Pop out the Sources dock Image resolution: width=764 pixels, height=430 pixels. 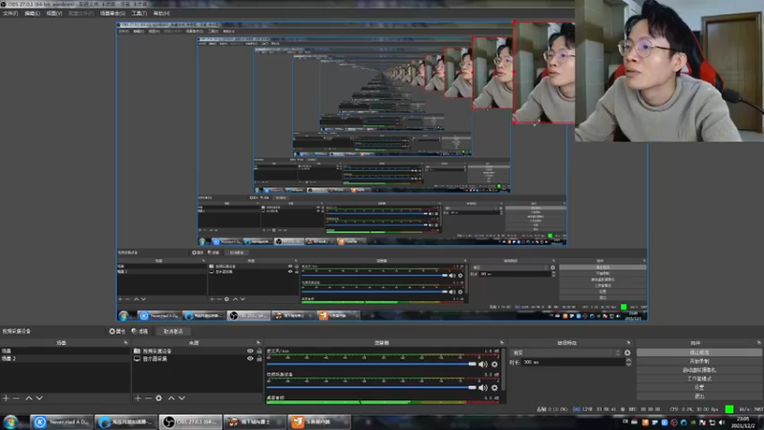pos(259,343)
